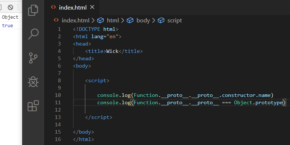This screenshot has width=290, height=145.
Task: Click line number 10 in the gutter
Action: point(58,95)
